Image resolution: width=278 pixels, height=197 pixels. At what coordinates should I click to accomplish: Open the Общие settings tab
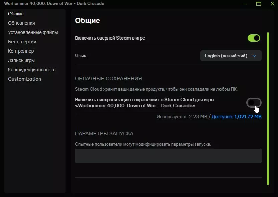pos(16,14)
